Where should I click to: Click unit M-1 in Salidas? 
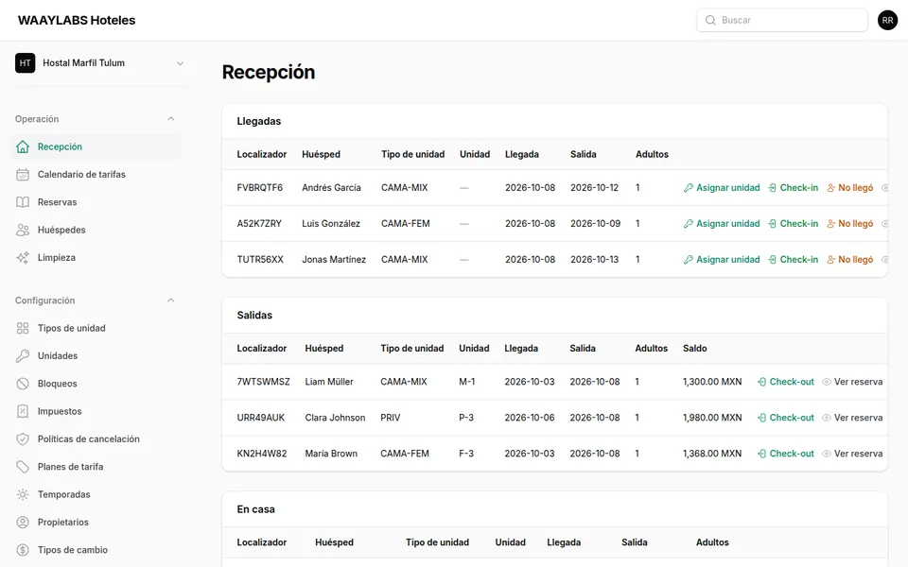(466, 382)
